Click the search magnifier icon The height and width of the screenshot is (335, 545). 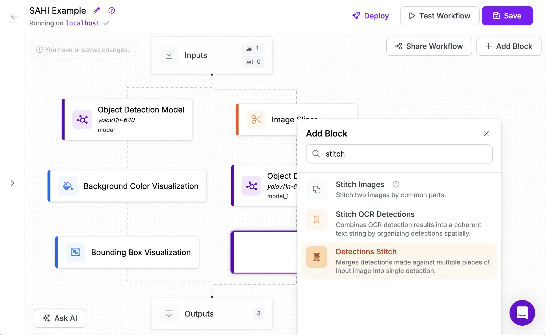click(x=316, y=154)
